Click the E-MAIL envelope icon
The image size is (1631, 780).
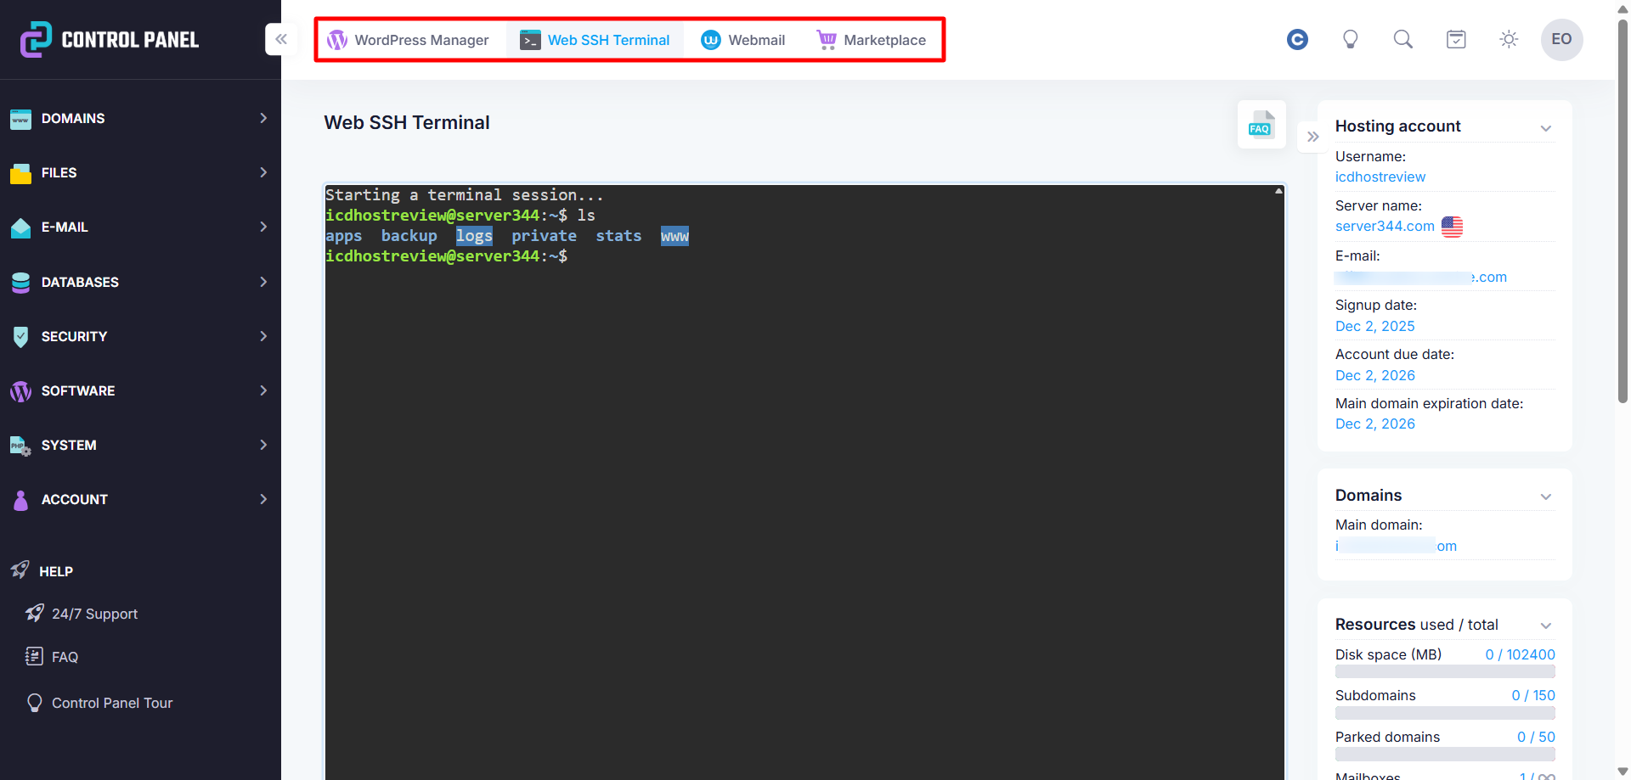pyautogui.click(x=20, y=227)
